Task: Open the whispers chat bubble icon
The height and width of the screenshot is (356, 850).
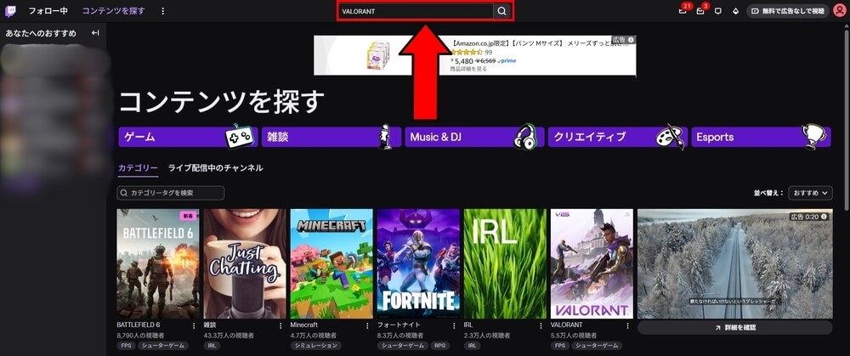Action: click(718, 11)
